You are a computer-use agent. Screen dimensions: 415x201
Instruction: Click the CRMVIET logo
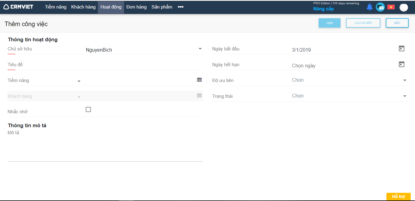[x=18, y=7]
